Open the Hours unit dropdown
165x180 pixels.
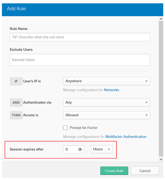(x=102, y=149)
